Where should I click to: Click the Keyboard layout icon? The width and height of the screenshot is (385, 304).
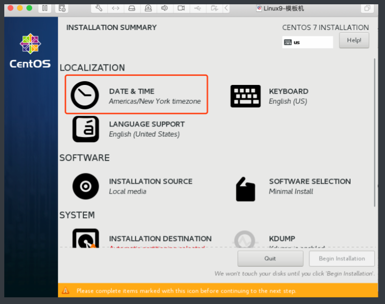pyautogui.click(x=245, y=96)
